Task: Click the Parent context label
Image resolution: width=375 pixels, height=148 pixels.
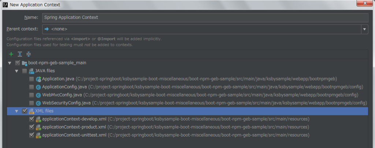Action: (x=22, y=29)
